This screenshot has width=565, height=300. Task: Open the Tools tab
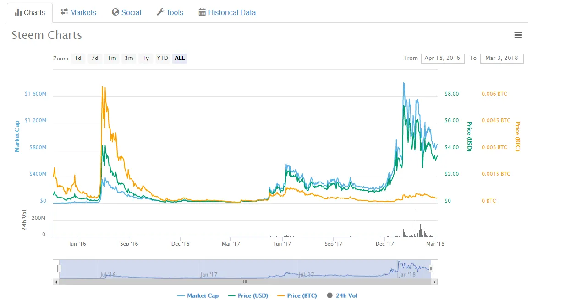170,12
